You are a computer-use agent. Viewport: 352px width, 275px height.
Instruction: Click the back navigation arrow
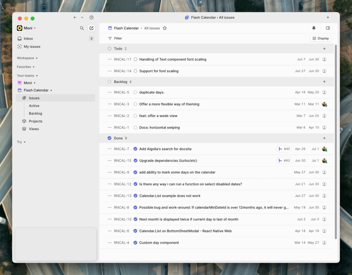point(74,18)
